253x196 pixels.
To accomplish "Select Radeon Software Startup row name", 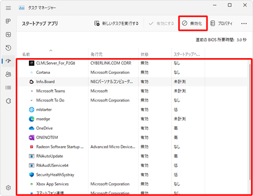I will coord(60,147).
